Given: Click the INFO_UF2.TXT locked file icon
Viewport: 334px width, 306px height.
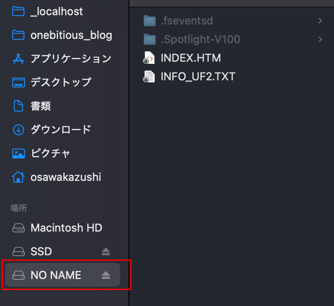Looking at the screenshot, I should coord(149,76).
